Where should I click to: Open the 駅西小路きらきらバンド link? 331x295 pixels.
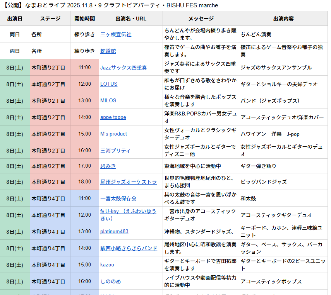(x=129, y=248)
